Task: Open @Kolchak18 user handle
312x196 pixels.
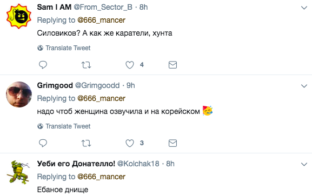Action: tap(138, 164)
